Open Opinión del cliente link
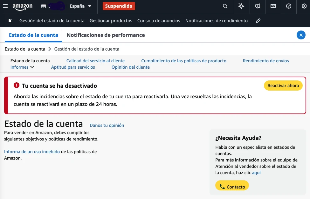 (x=130, y=67)
